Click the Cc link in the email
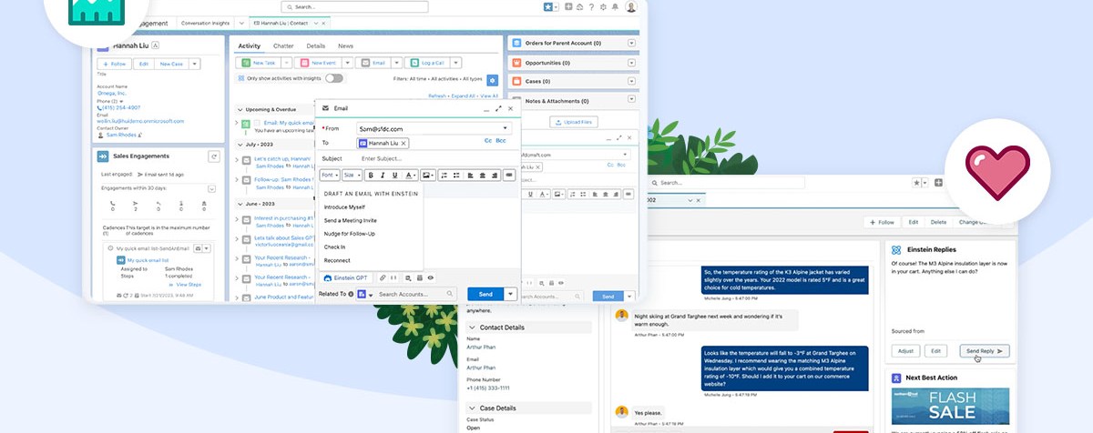 pyautogui.click(x=488, y=141)
